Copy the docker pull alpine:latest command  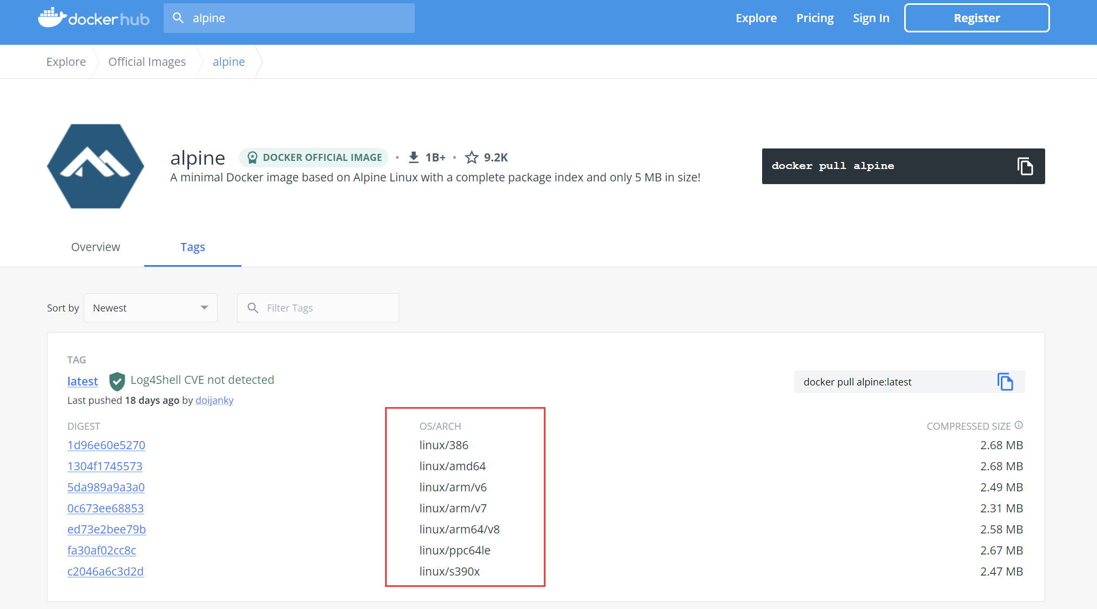1005,382
